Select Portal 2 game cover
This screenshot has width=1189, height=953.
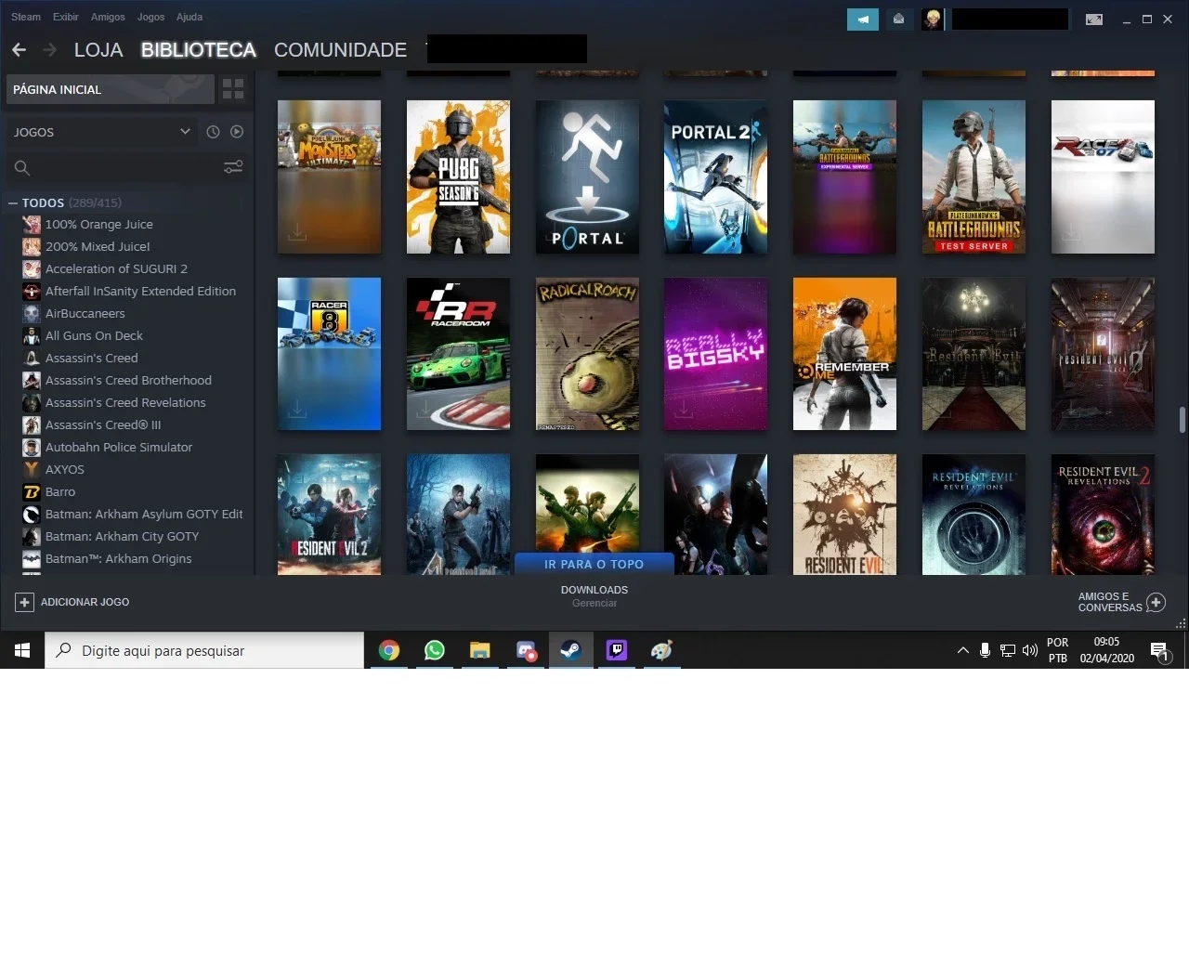(715, 176)
